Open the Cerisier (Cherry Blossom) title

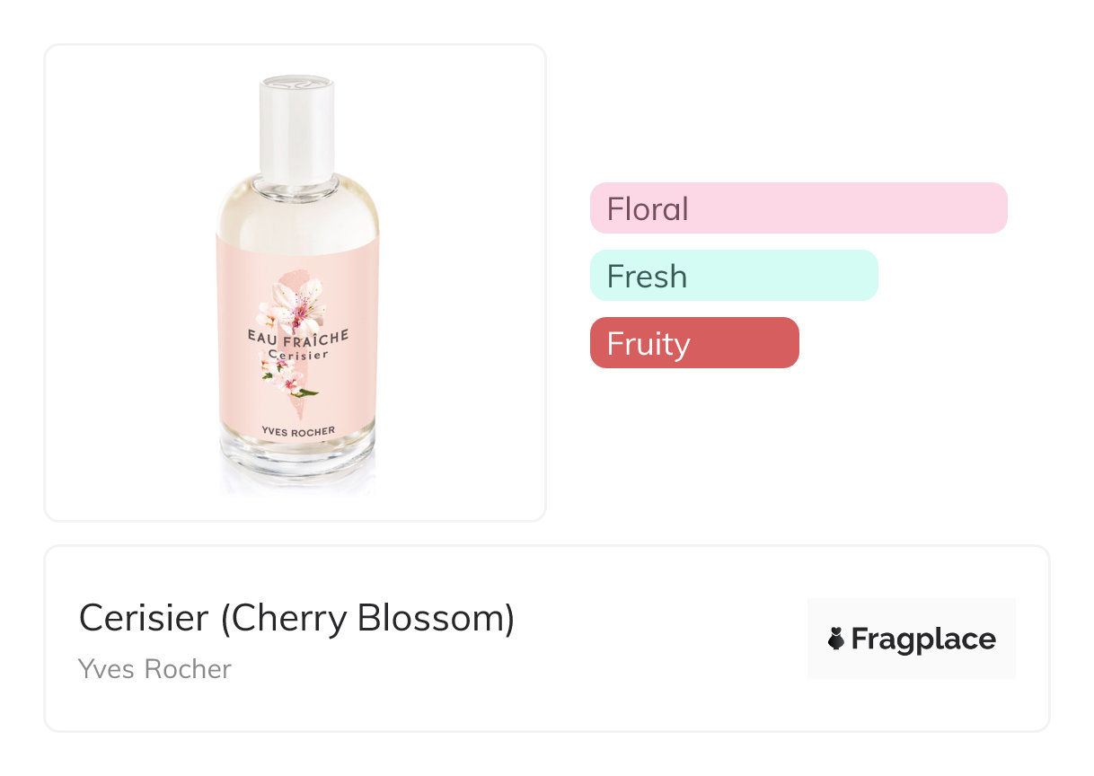coord(296,618)
